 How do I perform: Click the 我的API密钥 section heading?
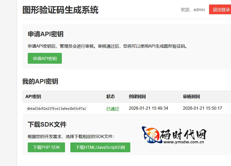(x=40, y=81)
